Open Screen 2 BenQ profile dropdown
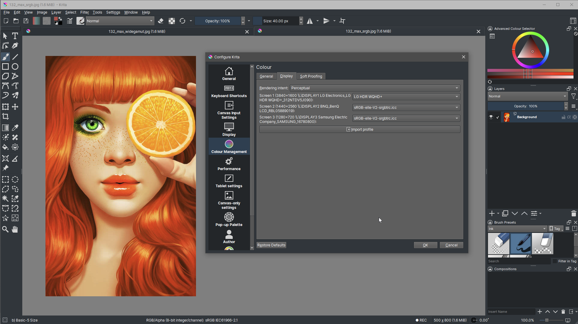The width and height of the screenshot is (578, 324). pyautogui.click(x=406, y=107)
